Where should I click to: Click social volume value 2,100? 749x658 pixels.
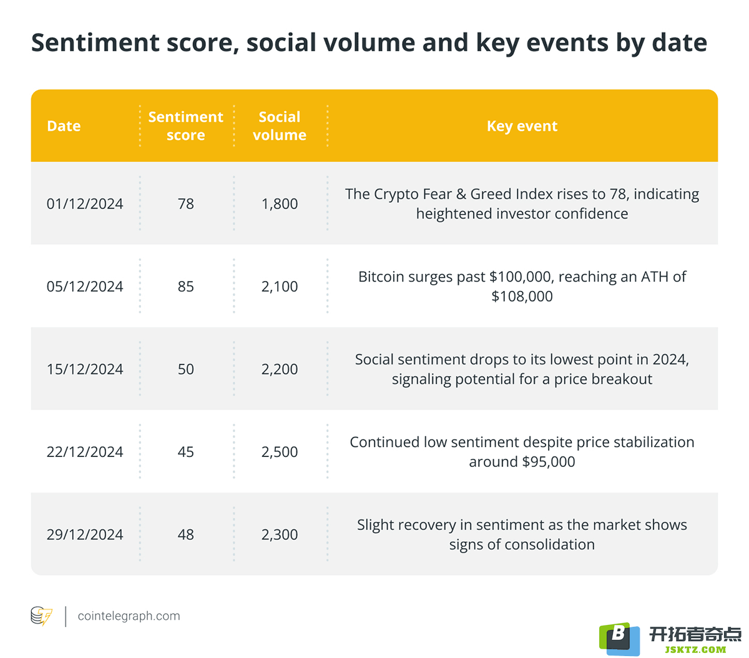tap(280, 287)
